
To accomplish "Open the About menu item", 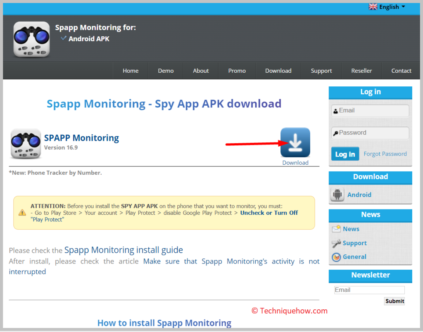I will pyautogui.click(x=201, y=71).
